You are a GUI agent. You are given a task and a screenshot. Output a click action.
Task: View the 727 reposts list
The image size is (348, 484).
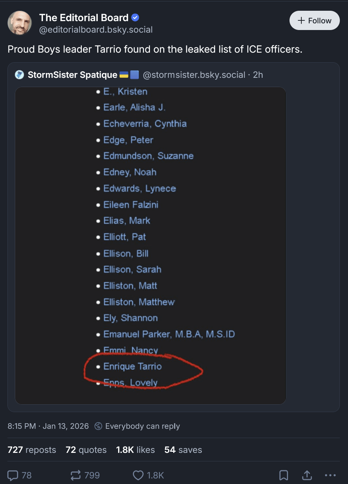32,450
